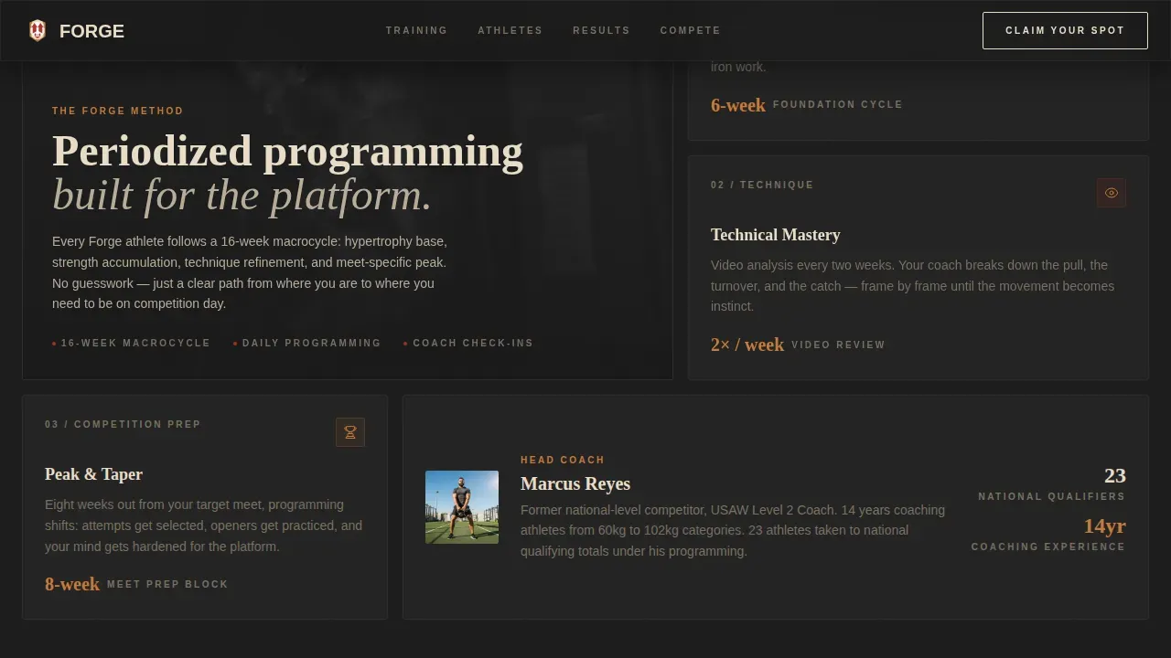Image resolution: width=1171 pixels, height=658 pixels.
Task: Click the trophy icon on Competition Prep card
Action: (x=350, y=432)
